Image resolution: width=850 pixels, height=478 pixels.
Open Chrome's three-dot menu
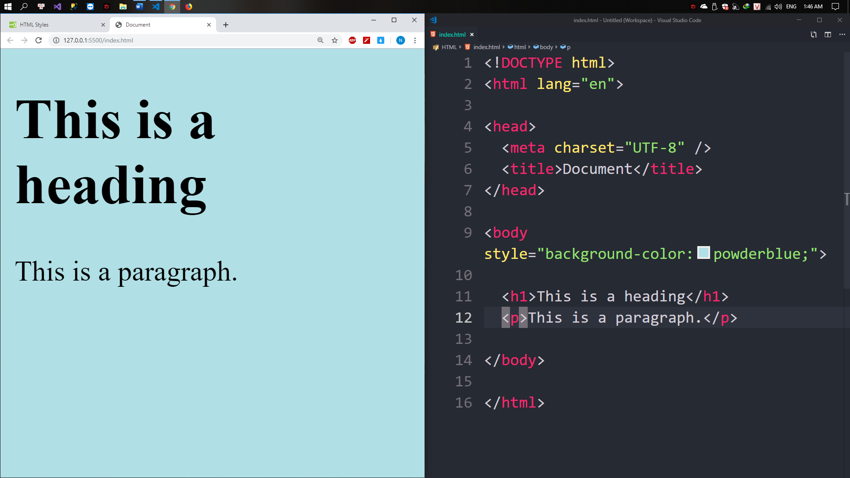(415, 40)
